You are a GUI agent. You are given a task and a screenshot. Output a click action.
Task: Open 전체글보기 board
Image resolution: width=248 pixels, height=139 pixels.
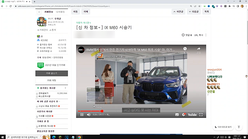tap(43, 93)
